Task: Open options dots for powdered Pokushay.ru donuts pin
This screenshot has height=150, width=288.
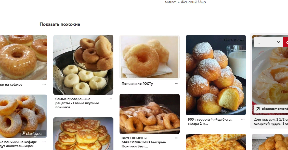Action: (x=44, y=142)
